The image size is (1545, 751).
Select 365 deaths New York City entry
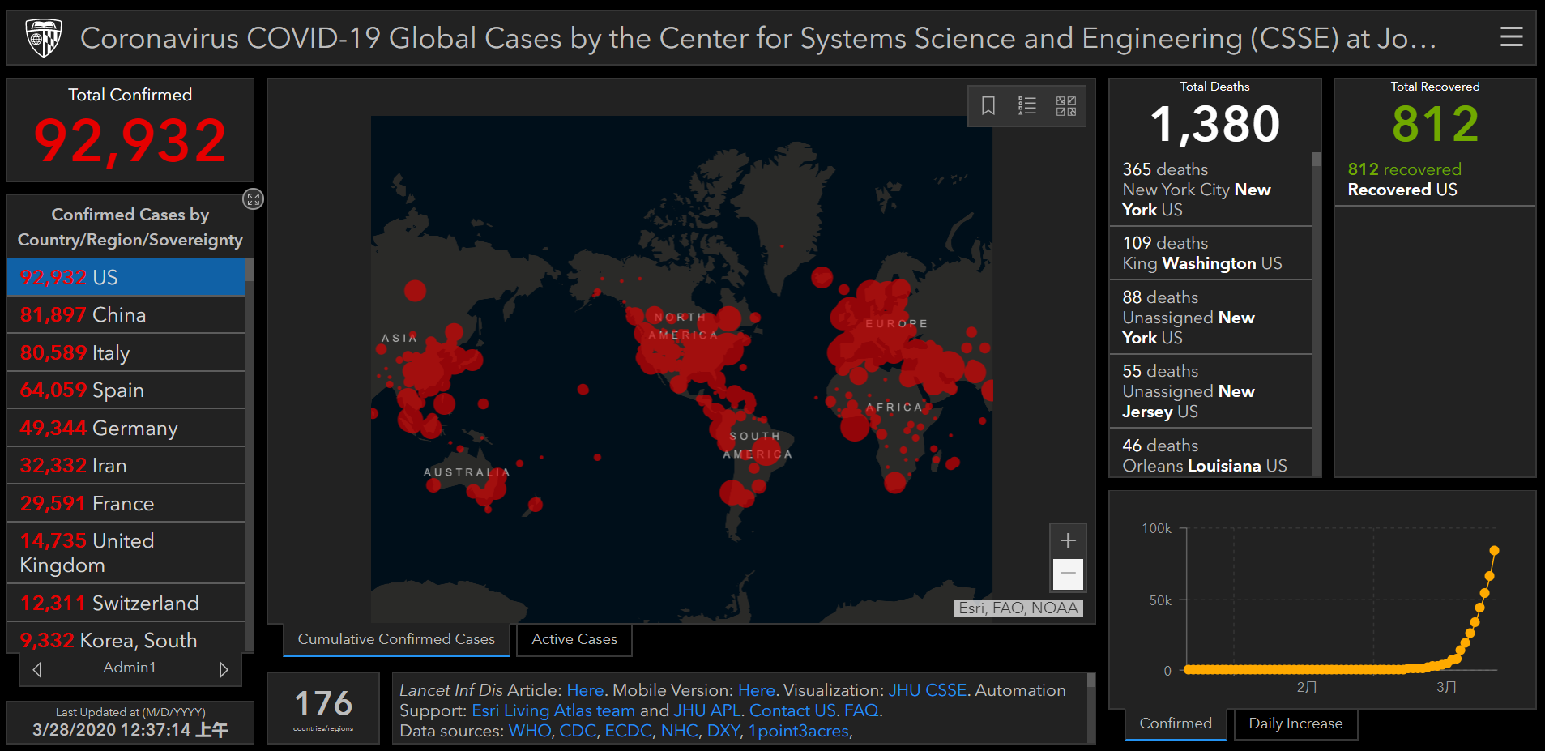click(1210, 190)
